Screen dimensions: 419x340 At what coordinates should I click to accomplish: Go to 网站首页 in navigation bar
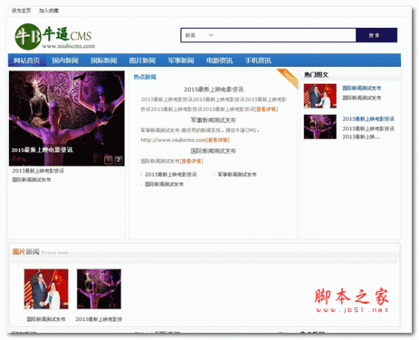(x=27, y=60)
